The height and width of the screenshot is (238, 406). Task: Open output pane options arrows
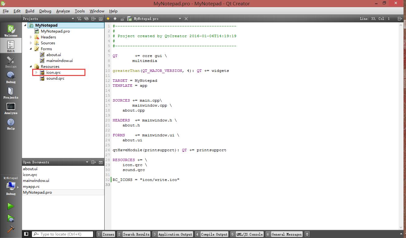(x=307, y=234)
